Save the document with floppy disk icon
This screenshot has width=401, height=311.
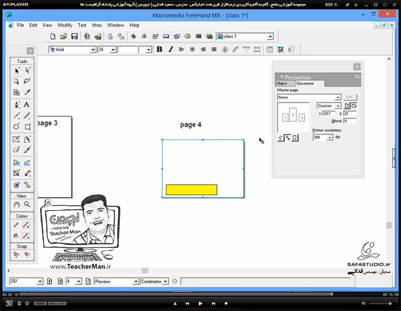(74, 36)
